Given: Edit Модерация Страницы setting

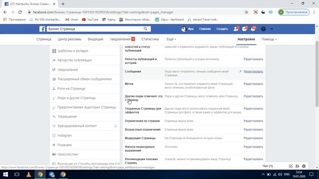Looking at the screenshot, I should 253,138.
